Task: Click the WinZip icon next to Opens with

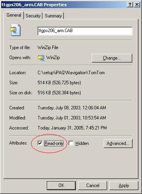Action: click(41, 58)
